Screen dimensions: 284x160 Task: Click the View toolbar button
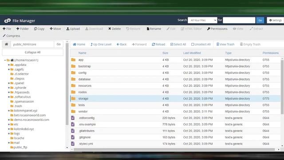click(238, 28)
